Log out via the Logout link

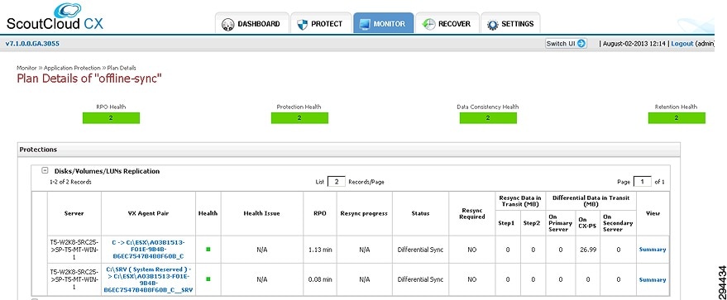click(x=682, y=44)
